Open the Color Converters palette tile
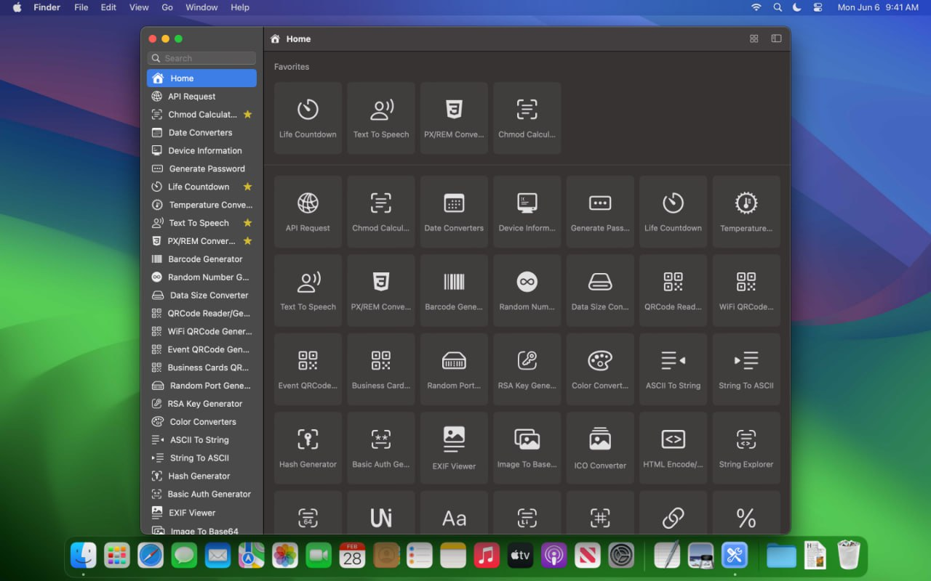 [600, 369]
